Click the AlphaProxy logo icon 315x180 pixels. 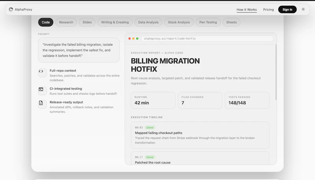(11, 9)
